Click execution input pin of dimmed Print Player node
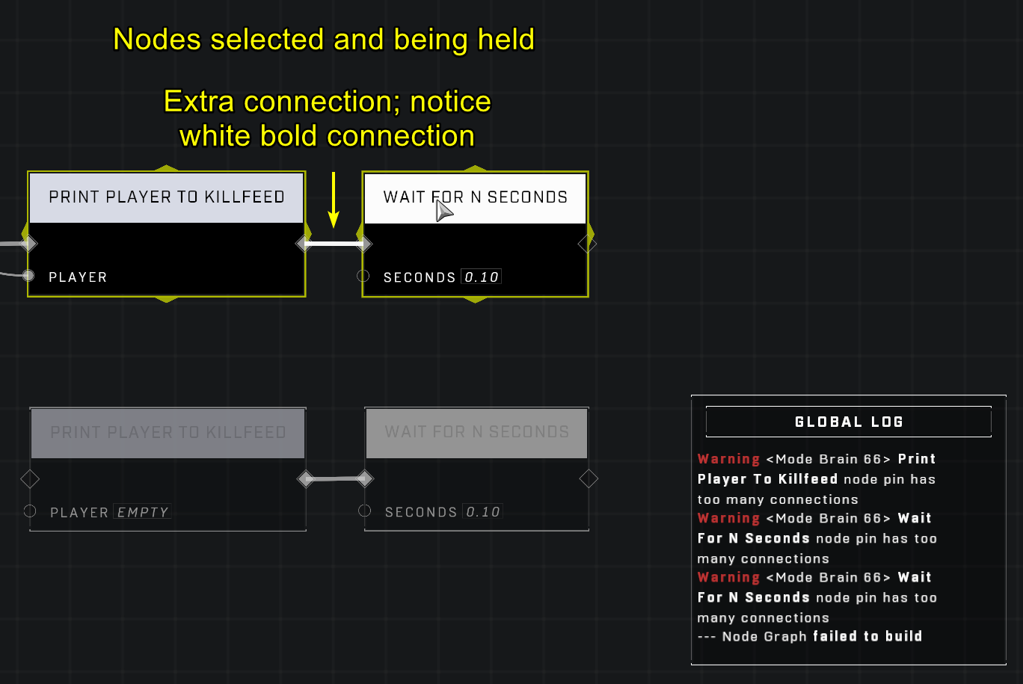 (x=29, y=478)
